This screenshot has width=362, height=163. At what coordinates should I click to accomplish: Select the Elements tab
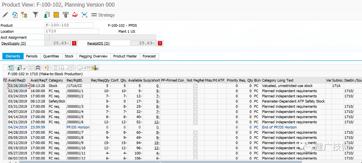13,56
